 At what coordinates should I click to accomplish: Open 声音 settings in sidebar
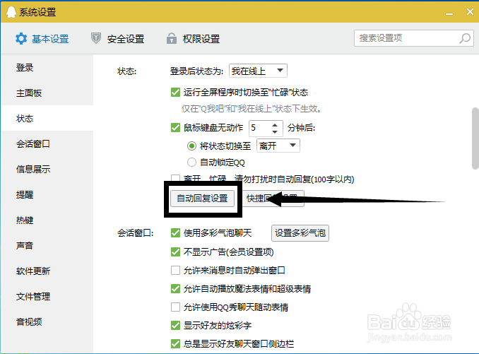(47, 245)
